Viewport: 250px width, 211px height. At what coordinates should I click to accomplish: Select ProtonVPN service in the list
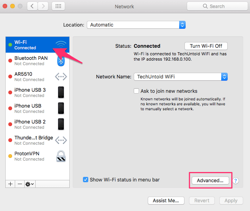(x=37, y=156)
